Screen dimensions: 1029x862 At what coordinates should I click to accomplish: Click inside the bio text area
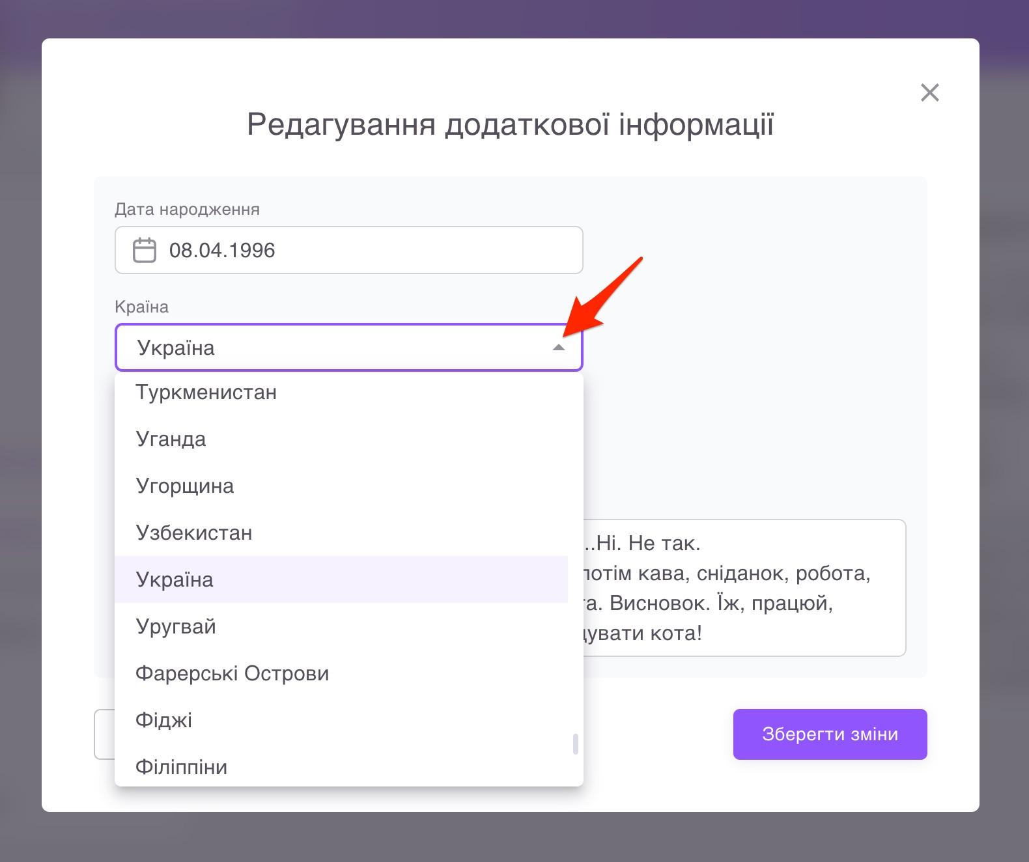(x=742, y=588)
